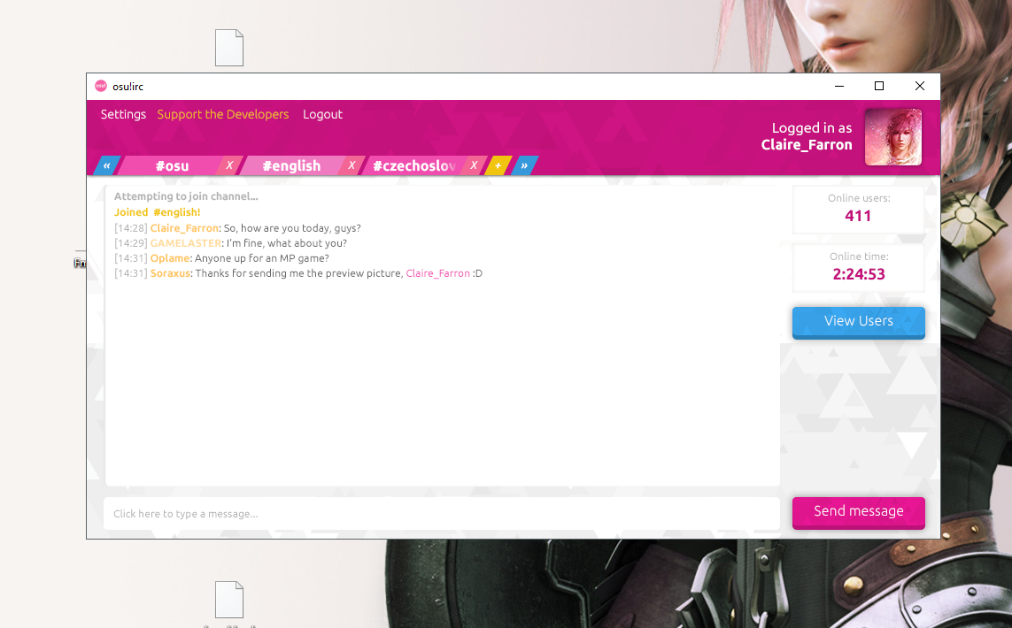Select username Oplame in chat

(170, 258)
